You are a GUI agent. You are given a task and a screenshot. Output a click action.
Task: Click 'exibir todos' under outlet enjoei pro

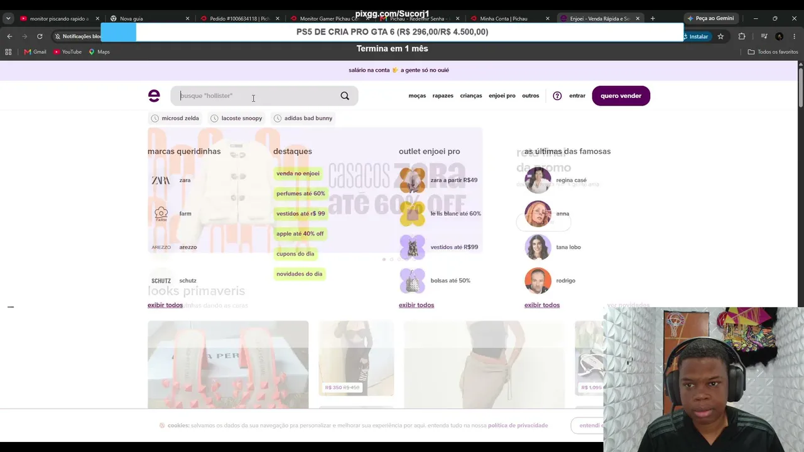point(416,305)
